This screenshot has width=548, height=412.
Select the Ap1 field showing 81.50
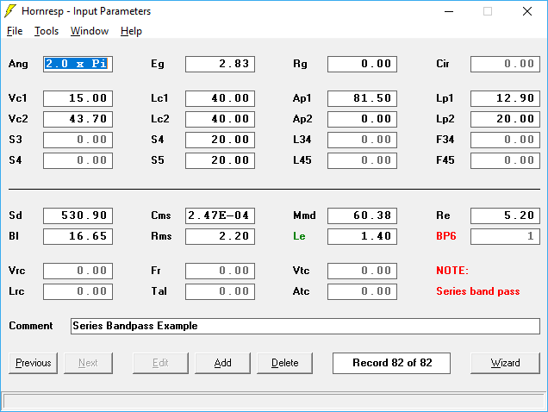(363, 98)
